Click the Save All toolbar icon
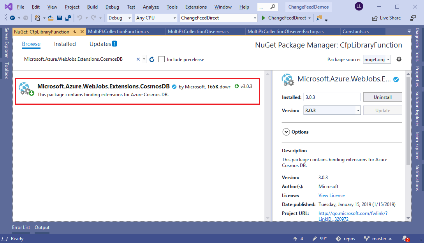 68,18
